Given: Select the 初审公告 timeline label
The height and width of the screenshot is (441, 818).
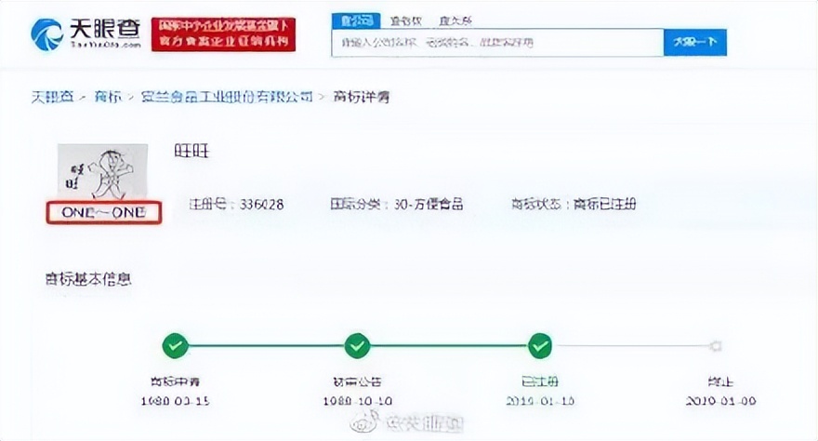Looking at the screenshot, I should [357, 381].
